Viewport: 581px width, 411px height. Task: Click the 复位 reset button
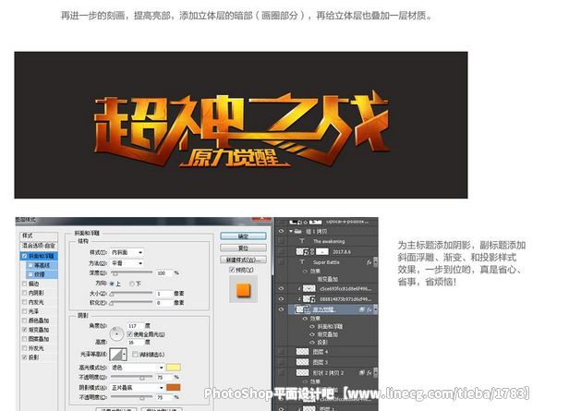[243, 248]
